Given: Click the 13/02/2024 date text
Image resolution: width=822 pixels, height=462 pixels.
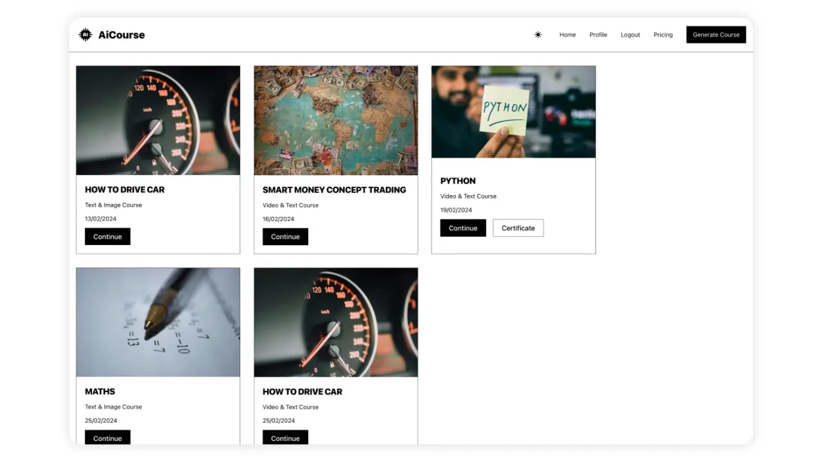Looking at the screenshot, I should [101, 219].
